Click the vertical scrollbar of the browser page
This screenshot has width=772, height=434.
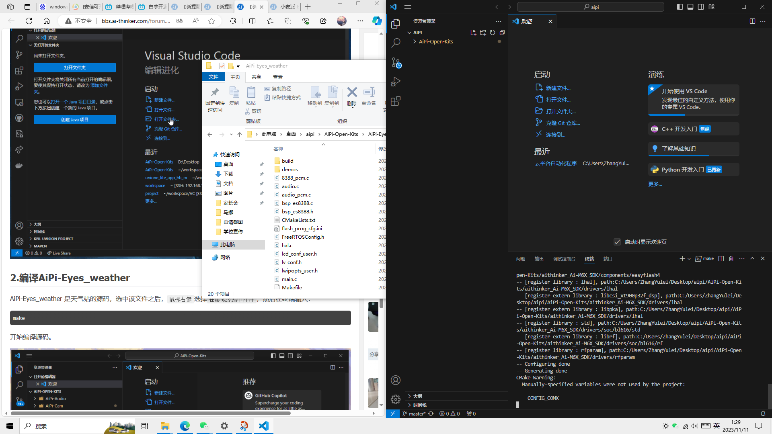[381, 303]
